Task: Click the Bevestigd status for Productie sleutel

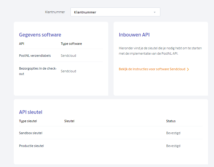Action: [x=173, y=146]
